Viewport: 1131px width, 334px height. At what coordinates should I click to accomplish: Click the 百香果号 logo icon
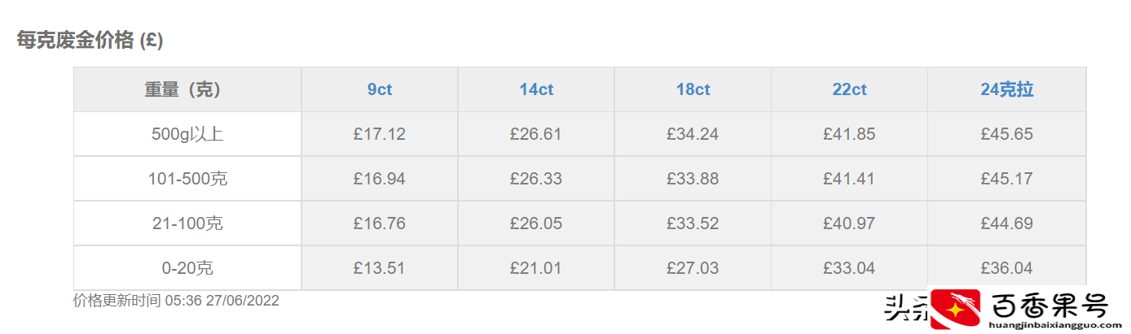(955, 308)
